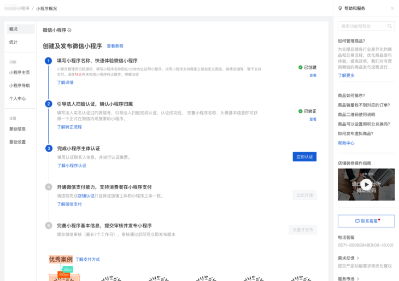The height and width of the screenshot is (281, 399).
Task: Open help topic 商品如何排序?
Action: pos(351,96)
